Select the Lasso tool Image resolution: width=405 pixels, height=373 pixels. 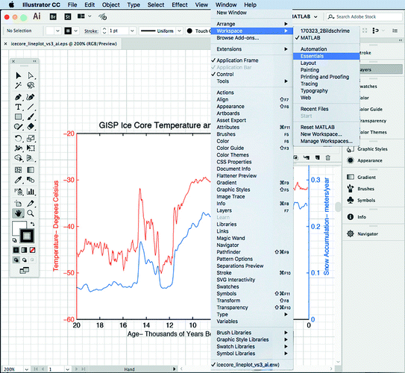click(31, 85)
